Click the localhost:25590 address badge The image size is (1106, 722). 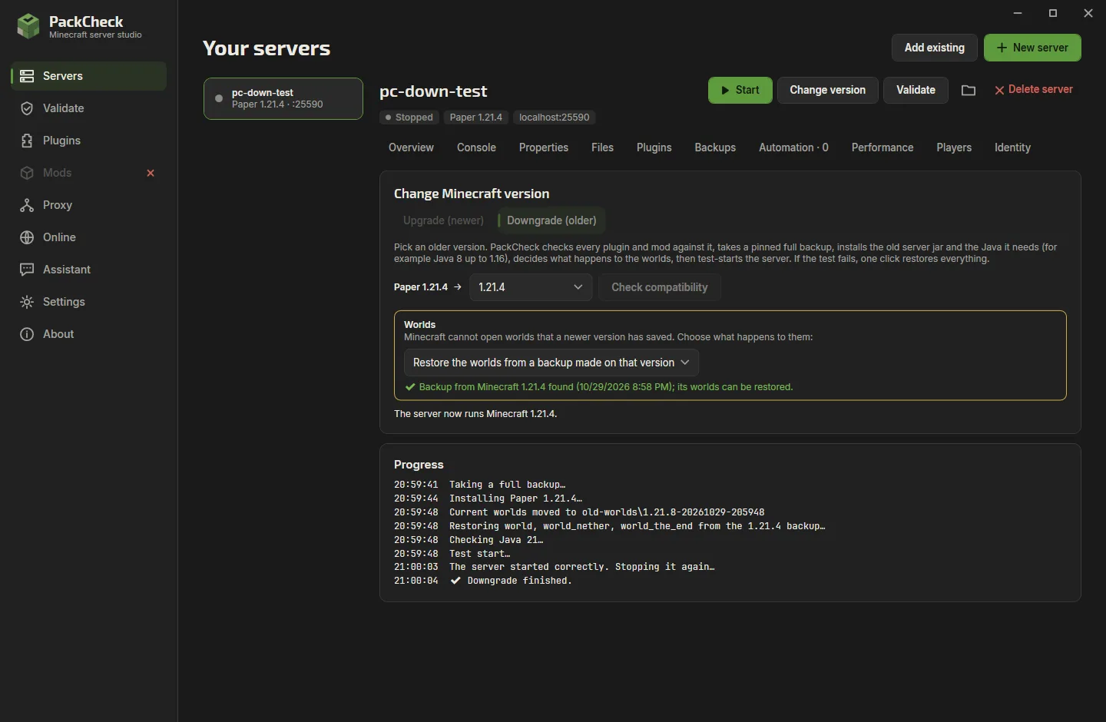coord(554,118)
